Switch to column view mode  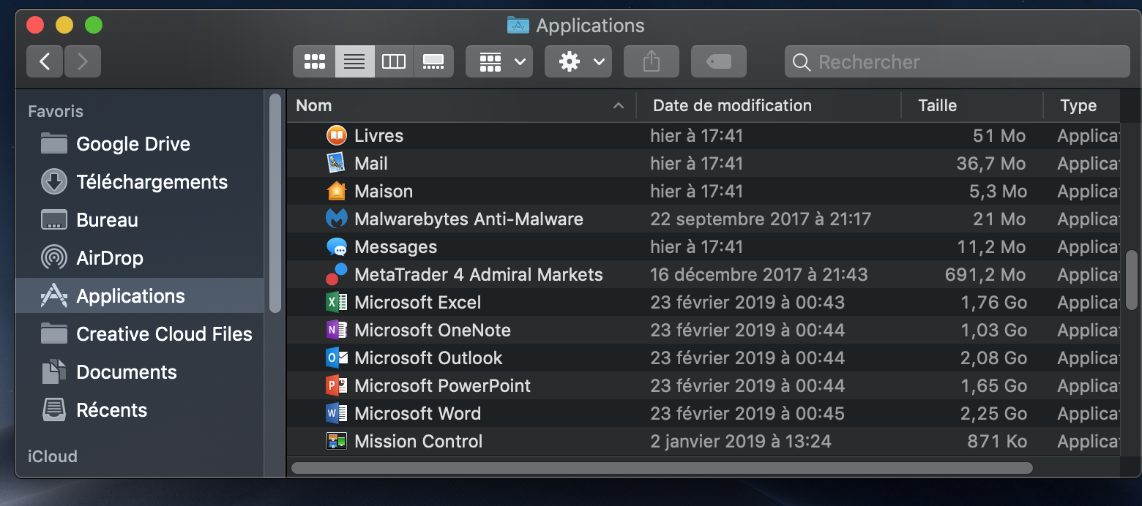coord(394,61)
